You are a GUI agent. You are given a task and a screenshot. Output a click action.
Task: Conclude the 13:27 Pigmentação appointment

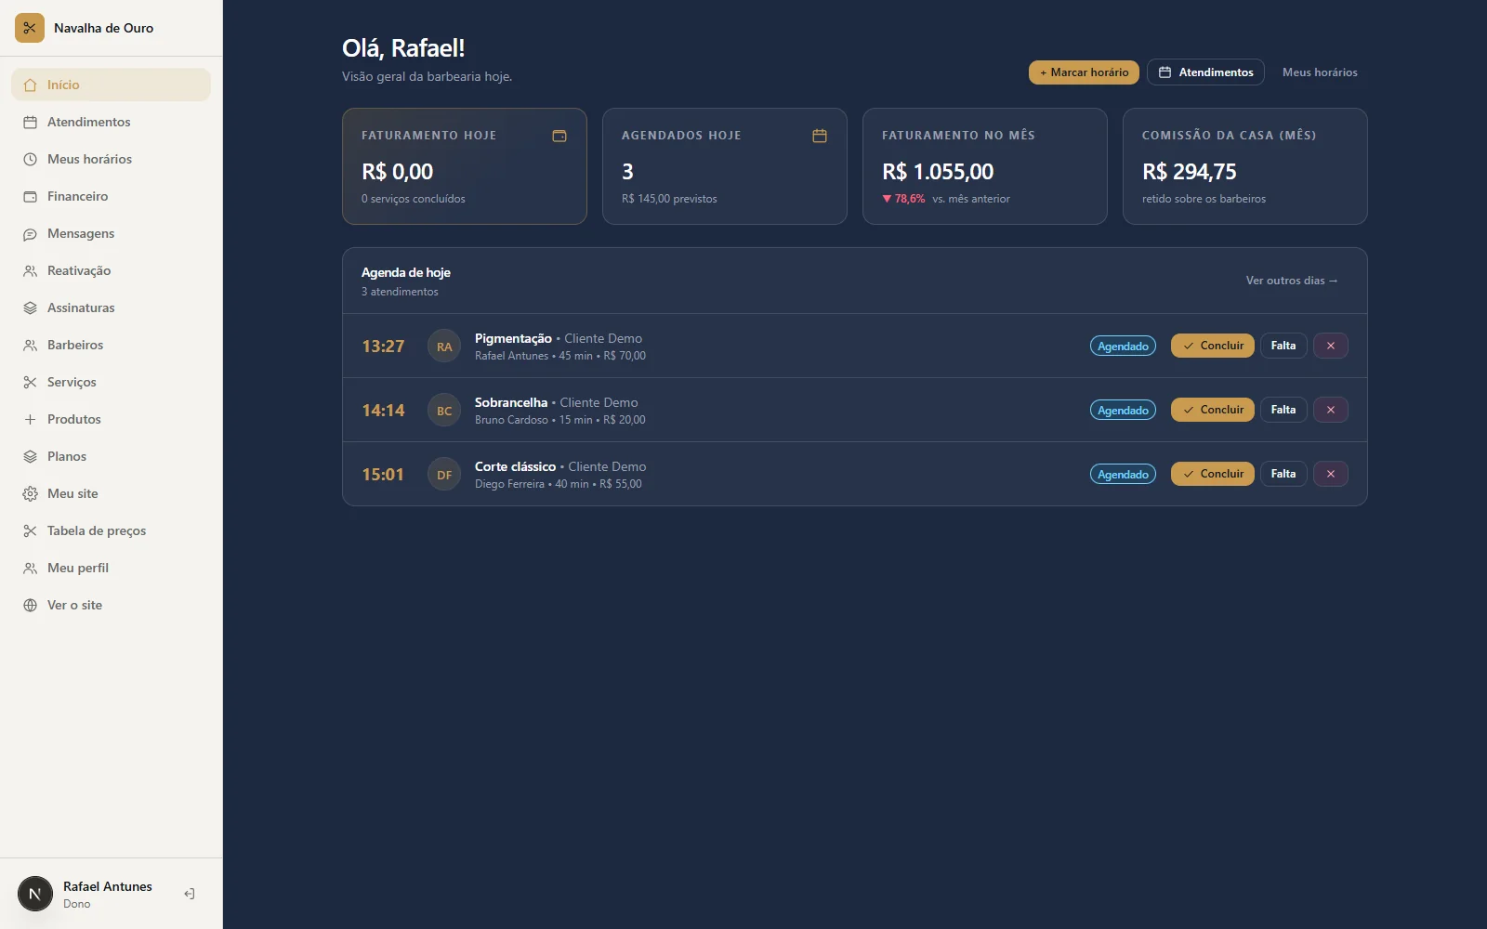[x=1213, y=346]
